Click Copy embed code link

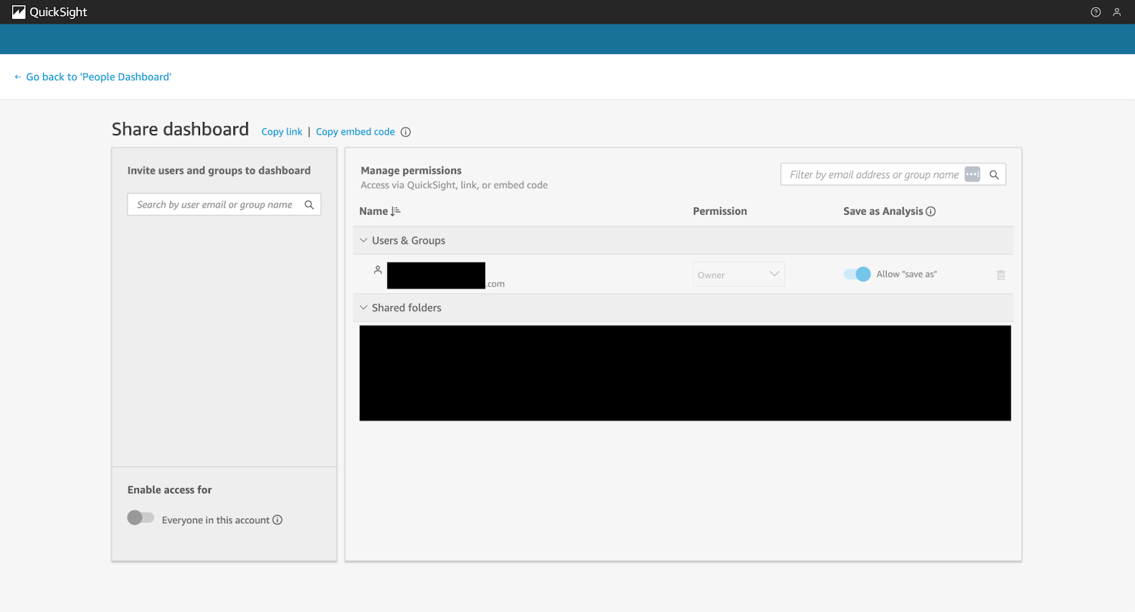355,132
